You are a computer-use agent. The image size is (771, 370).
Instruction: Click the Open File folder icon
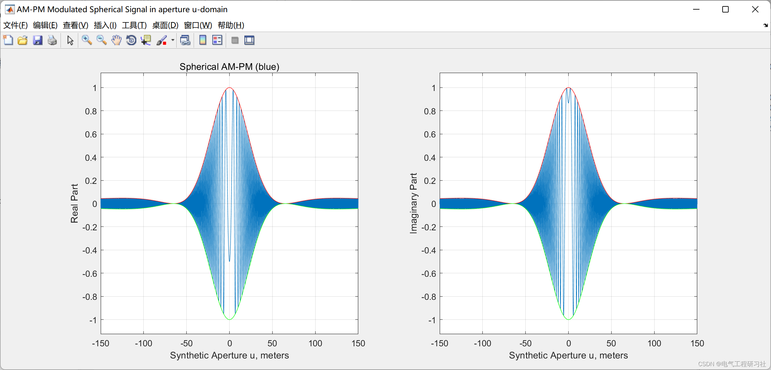coord(22,40)
